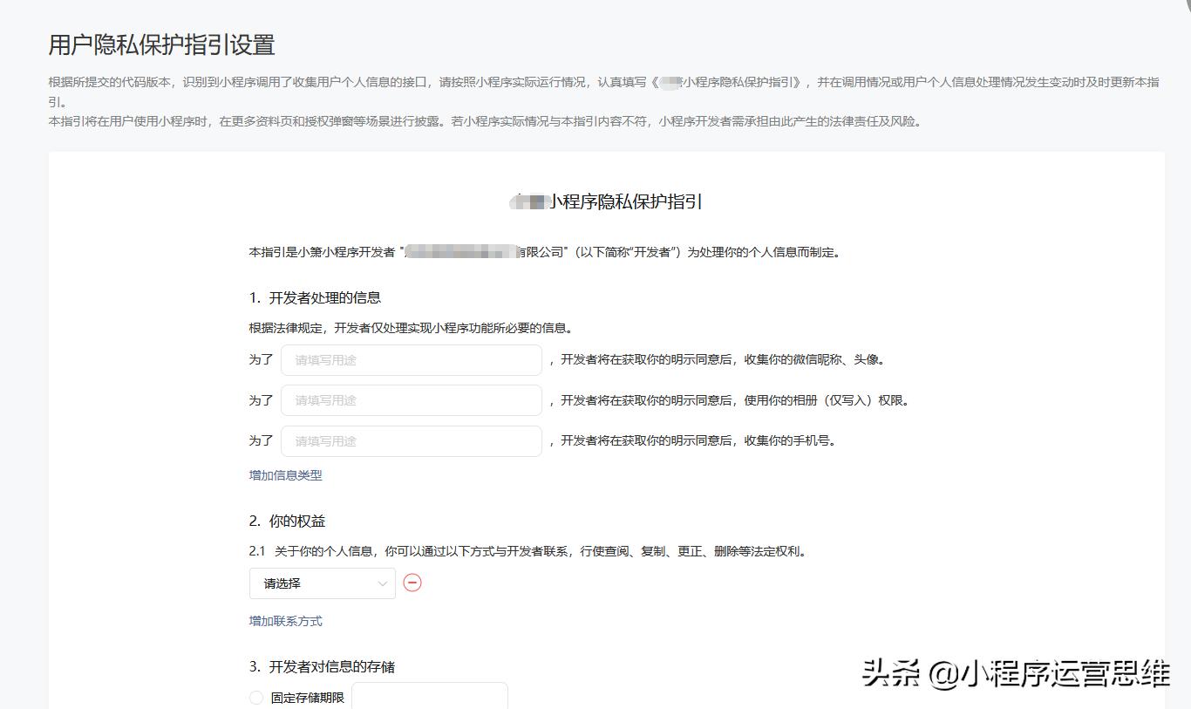Image resolution: width=1191 pixels, height=709 pixels.
Task: Click the text 使用你的相册（仅写入）权限
Action: pyautogui.click(x=826, y=401)
